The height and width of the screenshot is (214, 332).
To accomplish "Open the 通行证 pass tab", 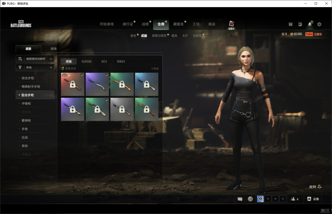I will pyautogui.click(x=128, y=24).
